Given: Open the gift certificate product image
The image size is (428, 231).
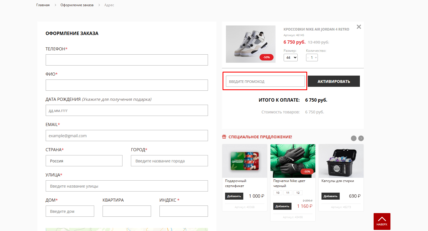Looking at the screenshot, I should [245, 161].
